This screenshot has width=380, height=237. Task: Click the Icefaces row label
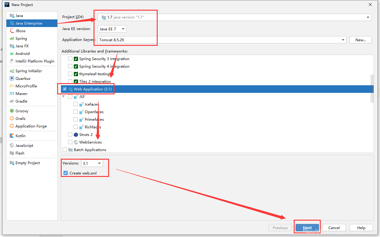[92, 104]
